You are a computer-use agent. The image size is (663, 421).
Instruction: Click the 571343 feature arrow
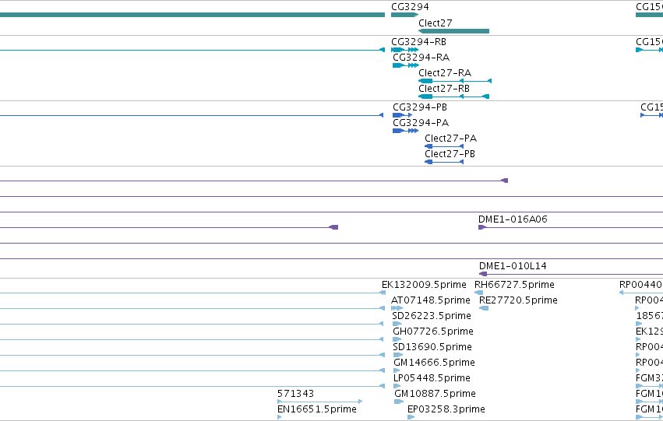(x=319, y=402)
